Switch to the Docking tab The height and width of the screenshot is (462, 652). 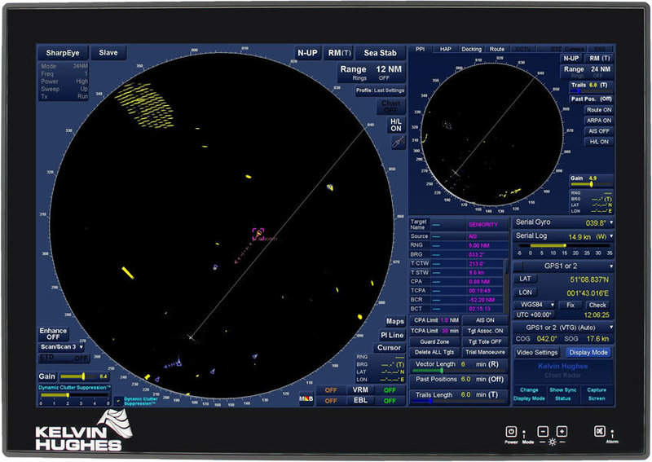(471, 50)
